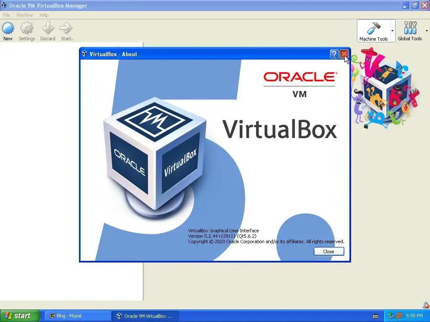Restore down the VirtualBox Manager window
Screen dimensions: 430x322
(414, 5)
